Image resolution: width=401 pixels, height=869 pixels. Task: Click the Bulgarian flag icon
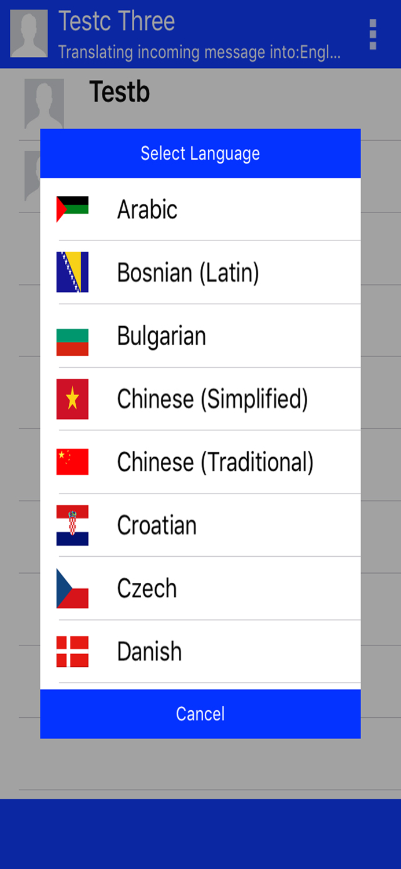coord(72,335)
